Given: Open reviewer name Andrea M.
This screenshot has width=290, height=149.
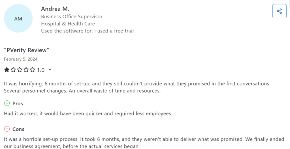Looking at the screenshot, I should pos(55,9).
